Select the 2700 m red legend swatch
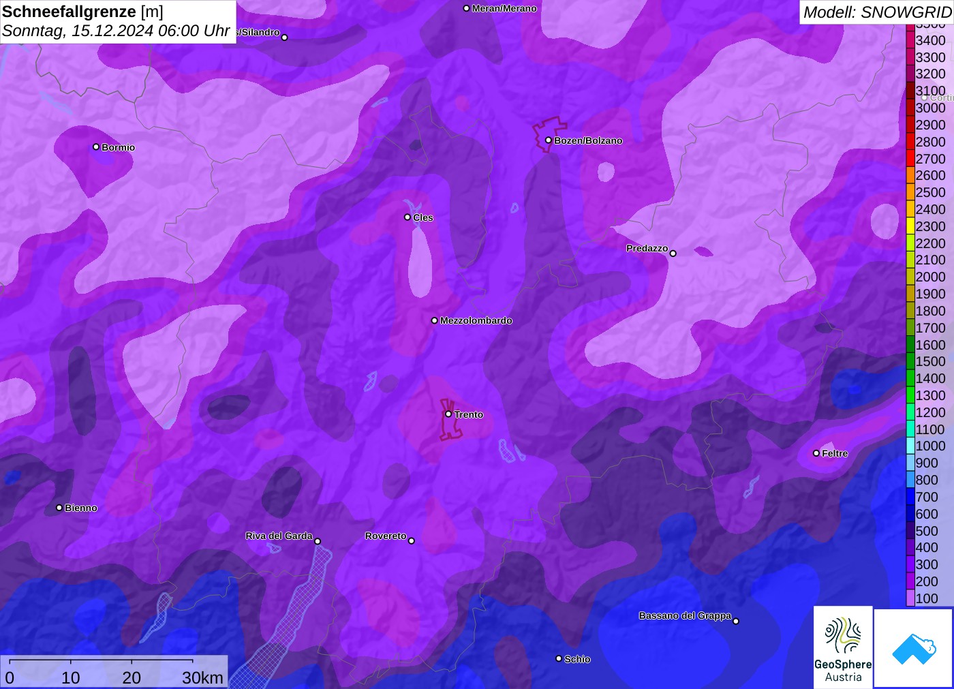The height and width of the screenshot is (689, 954). [910, 159]
